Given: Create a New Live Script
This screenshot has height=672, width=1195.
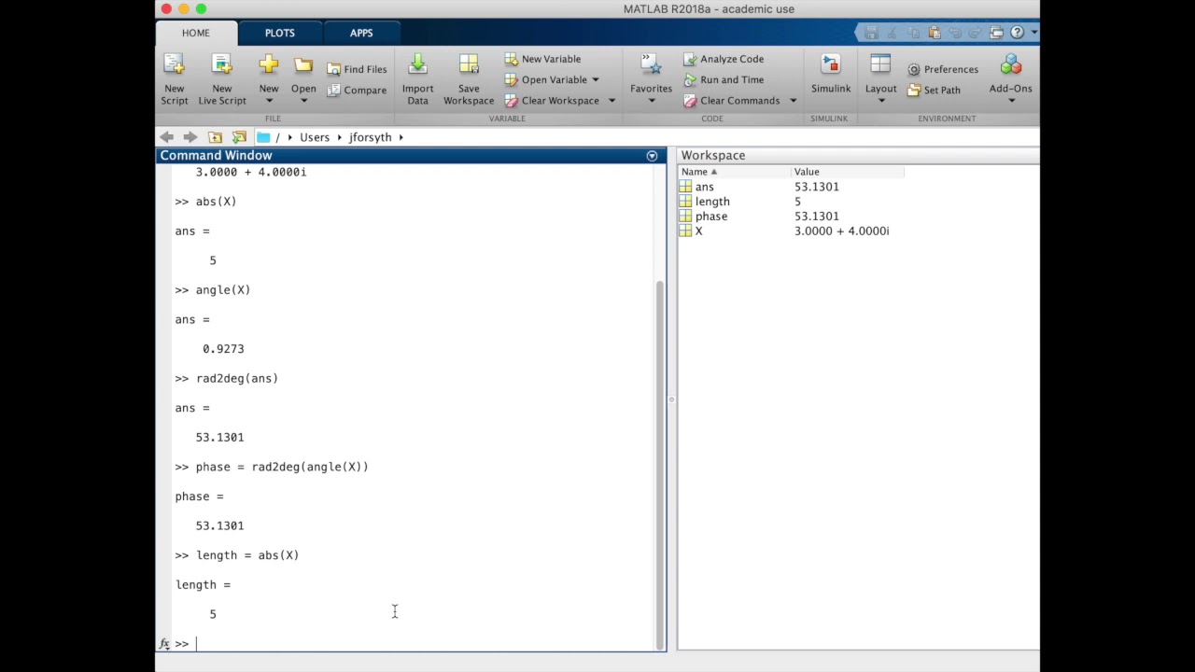Looking at the screenshot, I should point(222,79).
